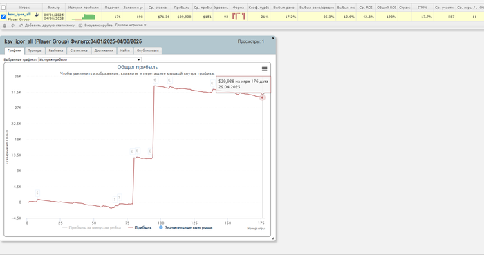Toggle the Прибыль legend series
This screenshot has height=255, width=484.
(x=140, y=227)
